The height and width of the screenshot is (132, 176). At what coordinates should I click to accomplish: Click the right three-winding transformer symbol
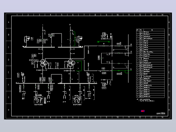(x=71, y=63)
